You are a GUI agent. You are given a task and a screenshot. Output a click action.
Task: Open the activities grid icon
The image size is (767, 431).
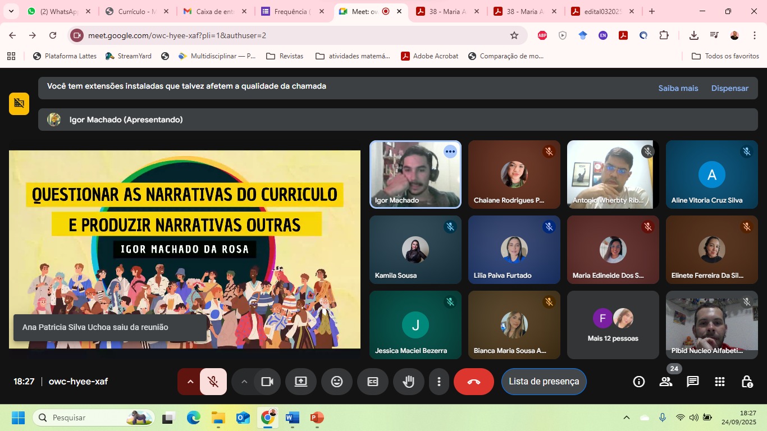pos(720,382)
